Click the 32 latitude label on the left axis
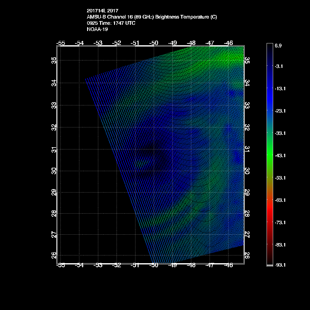The image size is (310, 310). 54,127
